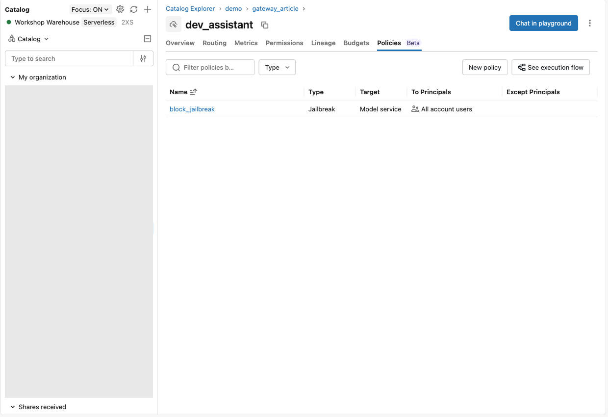This screenshot has width=608, height=417.
Task: Refresh the catalog tree
Action: pyautogui.click(x=134, y=9)
